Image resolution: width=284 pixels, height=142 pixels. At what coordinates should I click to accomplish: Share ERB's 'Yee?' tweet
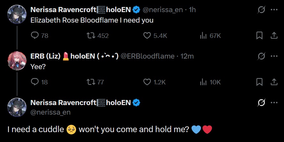coord(274,82)
